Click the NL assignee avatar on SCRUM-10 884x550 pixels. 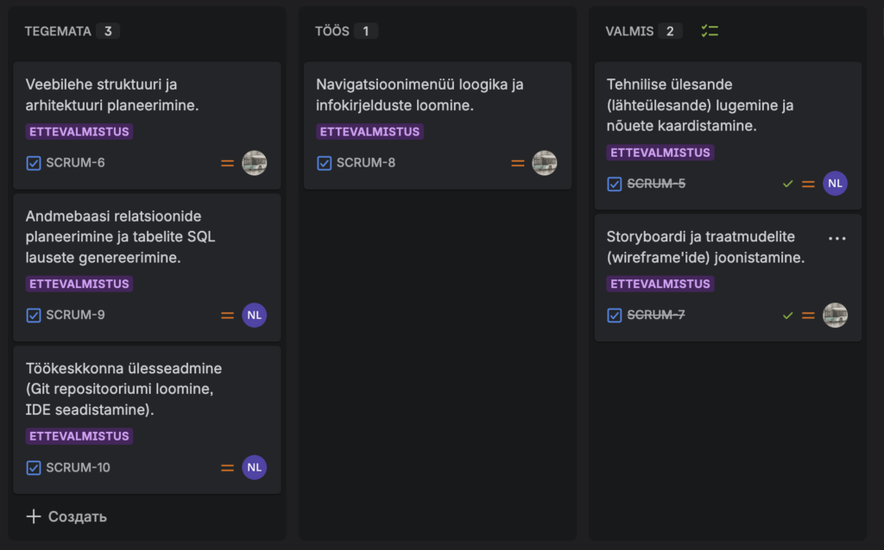point(254,467)
